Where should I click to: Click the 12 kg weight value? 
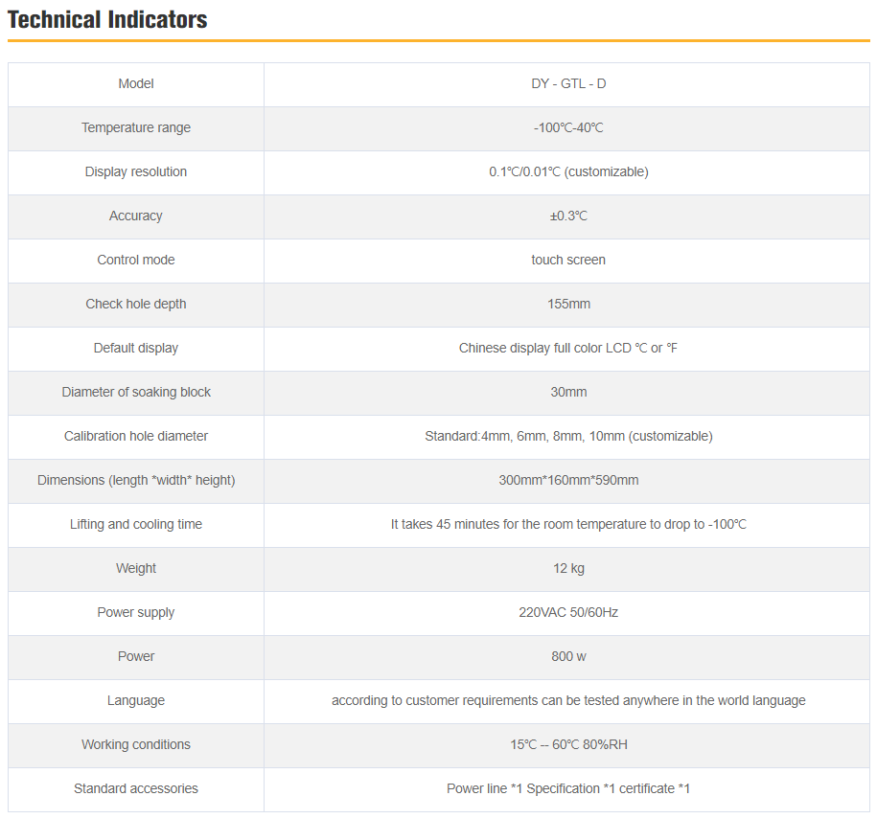568,569
